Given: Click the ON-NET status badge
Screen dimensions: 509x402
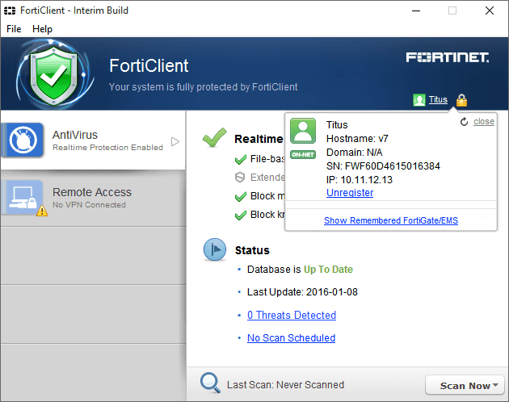Looking at the screenshot, I should [303, 154].
